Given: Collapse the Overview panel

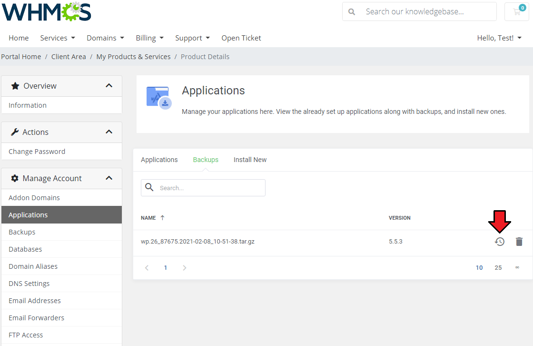Looking at the screenshot, I should pos(109,85).
